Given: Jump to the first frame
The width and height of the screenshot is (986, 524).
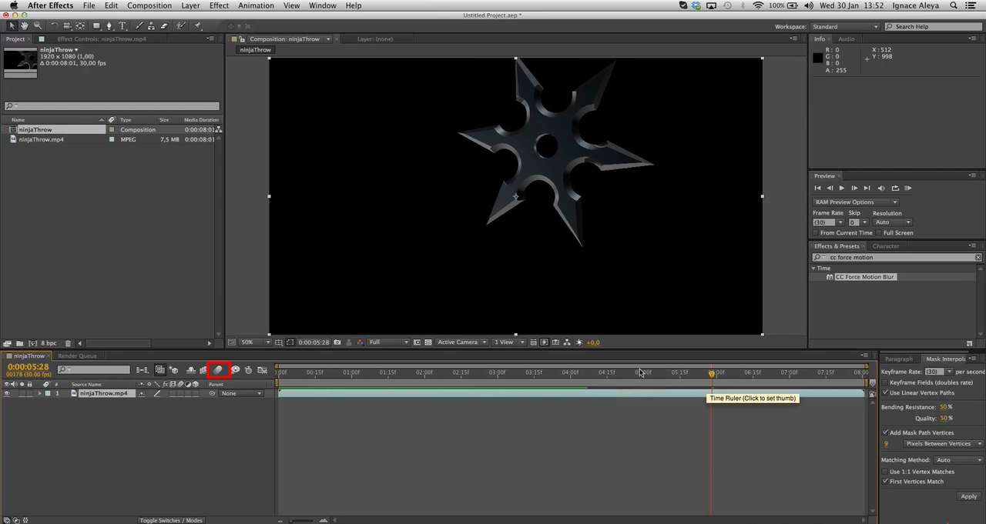Looking at the screenshot, I should (817, 188).
